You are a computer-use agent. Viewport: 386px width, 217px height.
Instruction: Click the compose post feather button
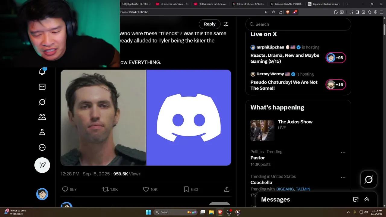[42, 165]
